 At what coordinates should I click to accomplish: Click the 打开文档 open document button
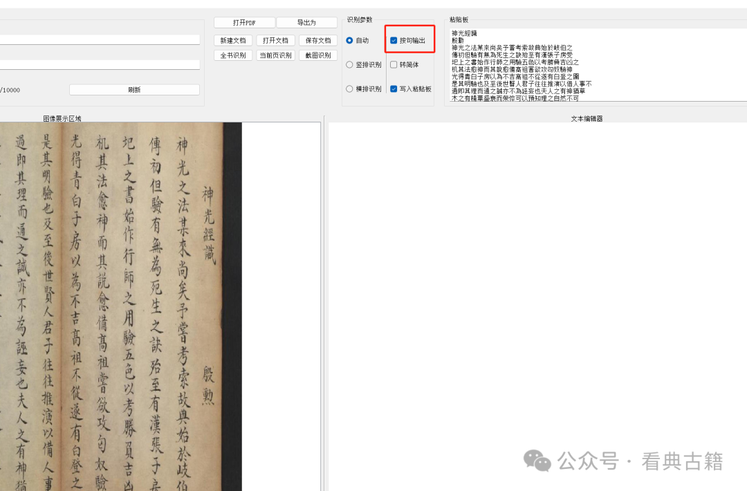coord(275,39)
